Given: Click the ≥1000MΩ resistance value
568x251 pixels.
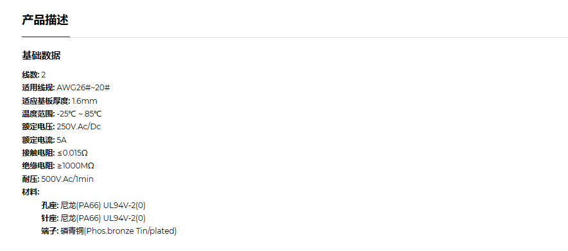Looking at the screenshot, I should 76,166.
